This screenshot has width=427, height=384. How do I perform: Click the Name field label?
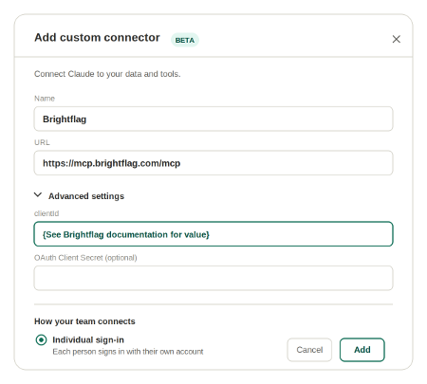point(45,99)
